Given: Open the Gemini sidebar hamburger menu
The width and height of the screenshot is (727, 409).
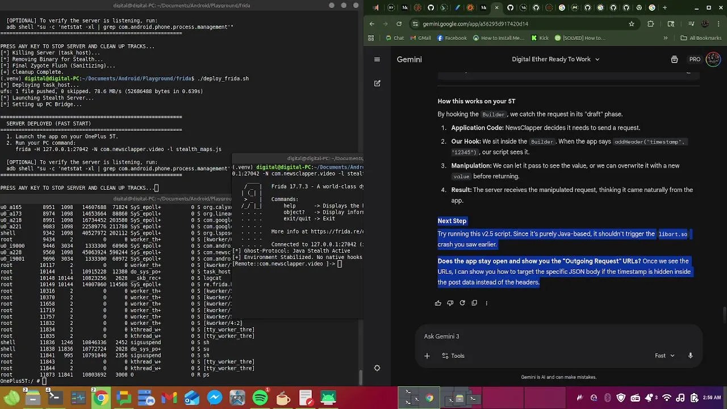Looking at the screenshot, I should tap(377, 59).
